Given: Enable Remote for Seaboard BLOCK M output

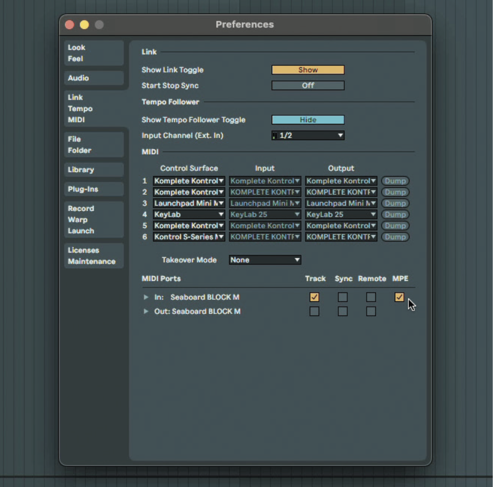Looking at the screenshot, I should [371, 311].
